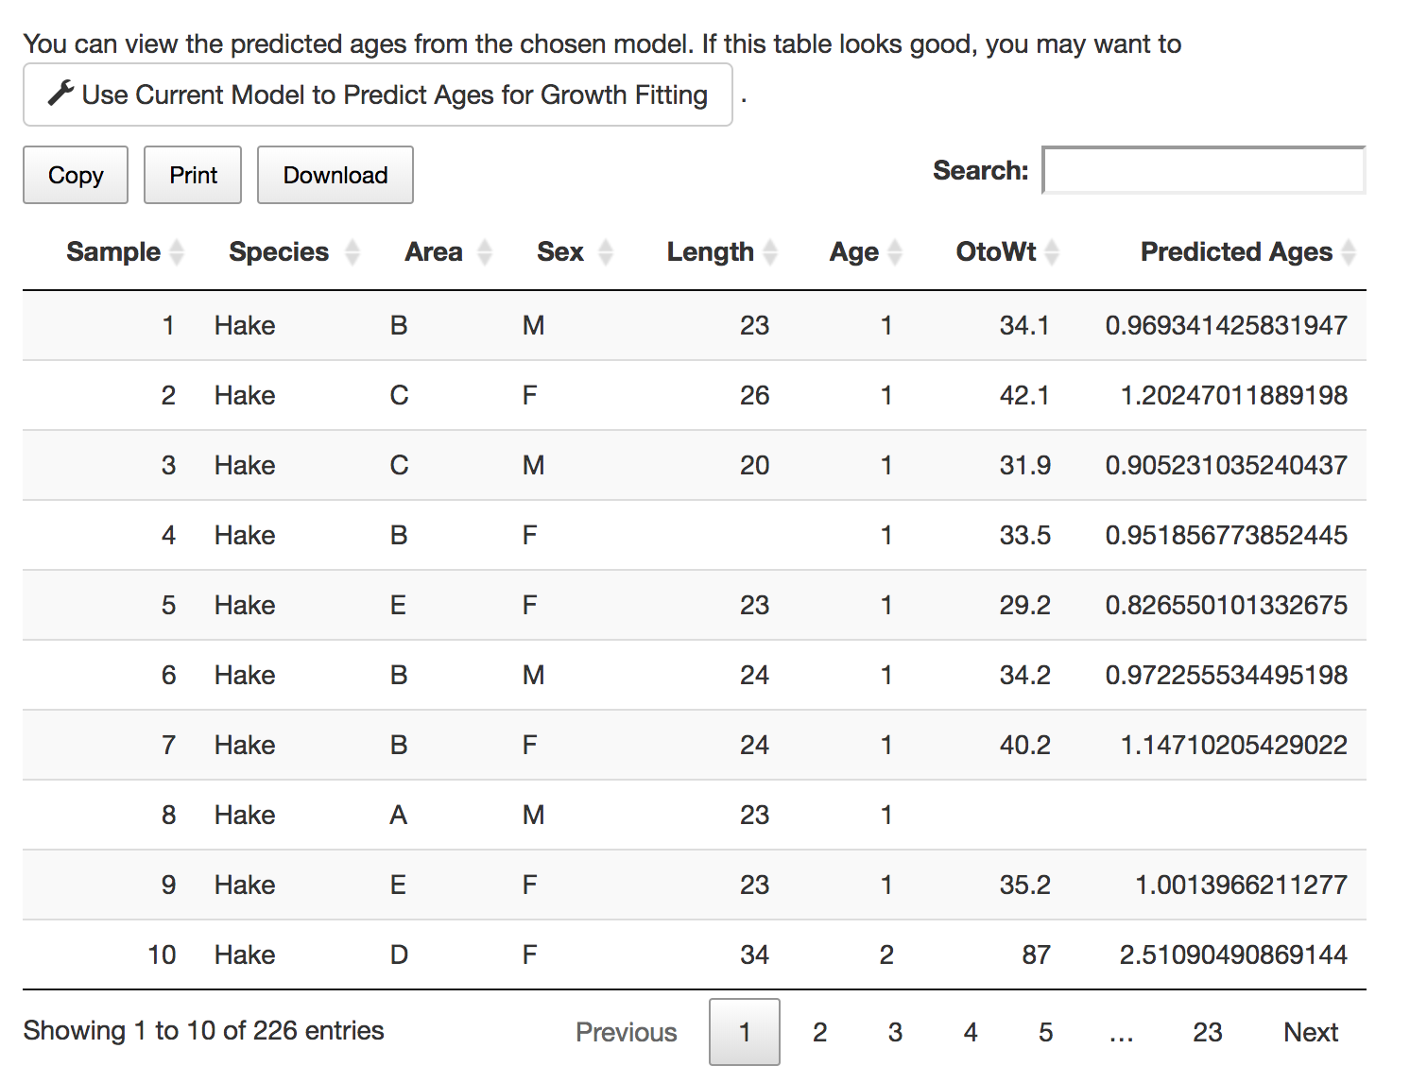Click the Print button

pos(193,175)
